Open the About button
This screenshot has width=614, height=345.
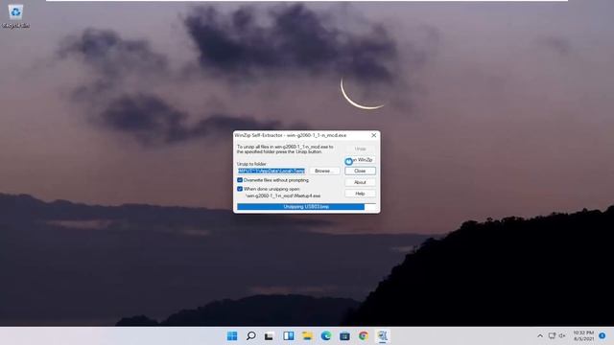(x=360, y=182)
